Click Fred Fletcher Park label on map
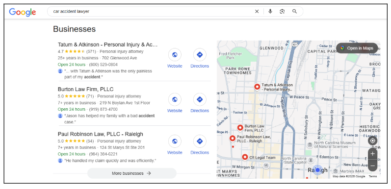Image resolution: width=391 pixels, height=189 pixels. [231, 55]
